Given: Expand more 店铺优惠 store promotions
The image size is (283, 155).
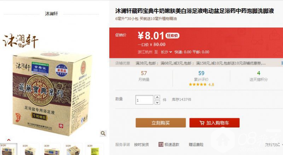Looking at the screenshot, I should (x=282, y=63).
